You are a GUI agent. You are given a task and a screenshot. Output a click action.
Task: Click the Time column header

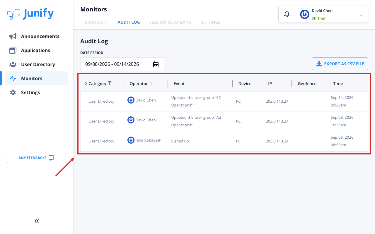coord(338,84)
